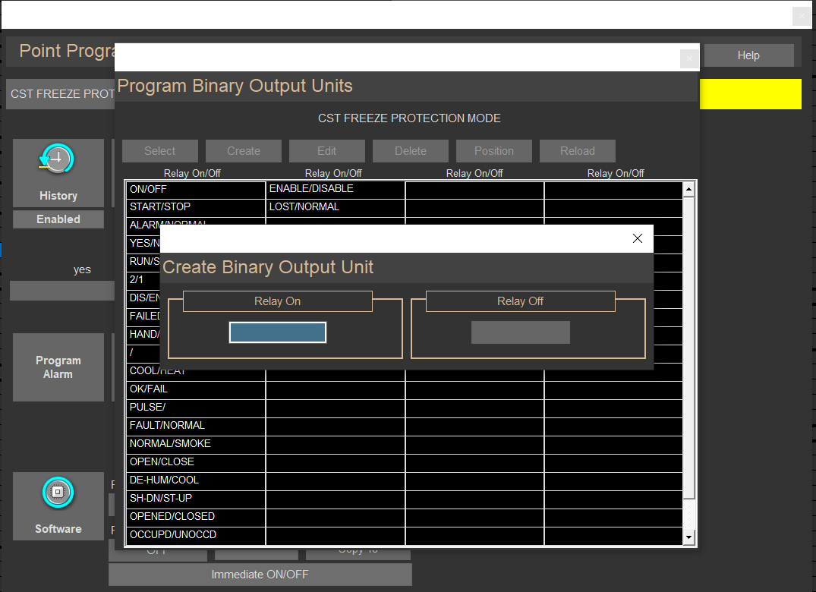Open the History clock icon
The image size is (816, 592).
(57, 159)
